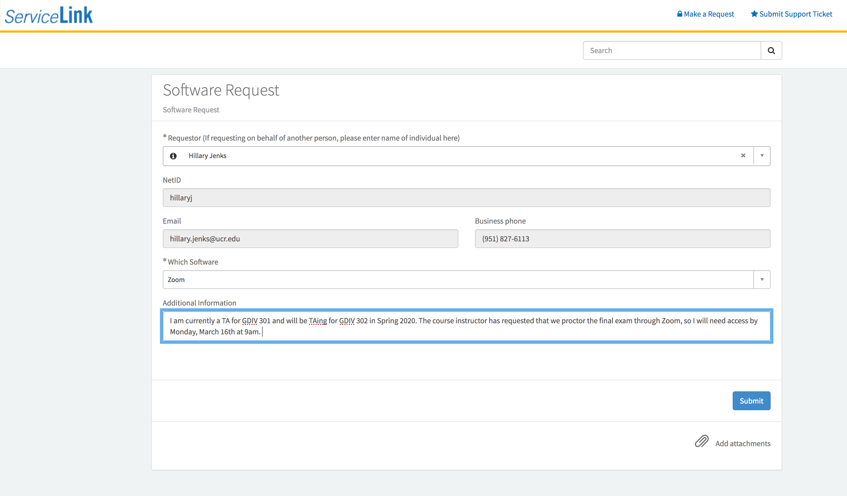Click the star icon beside Submit Support Ticket
The image size is (847, 496).
pyautogui.click(x=754, y=14)
